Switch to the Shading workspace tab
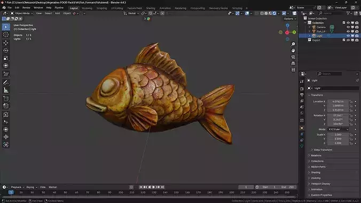 [x=151, y=8]
